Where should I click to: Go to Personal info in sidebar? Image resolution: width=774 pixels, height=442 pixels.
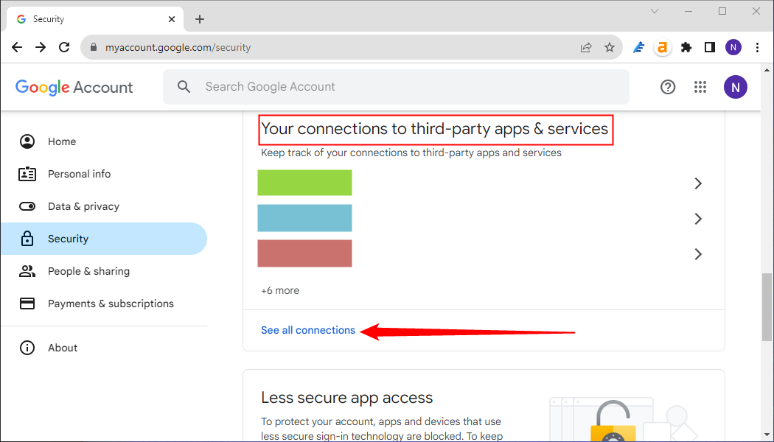pyautogui.click(x=79, y=174)
